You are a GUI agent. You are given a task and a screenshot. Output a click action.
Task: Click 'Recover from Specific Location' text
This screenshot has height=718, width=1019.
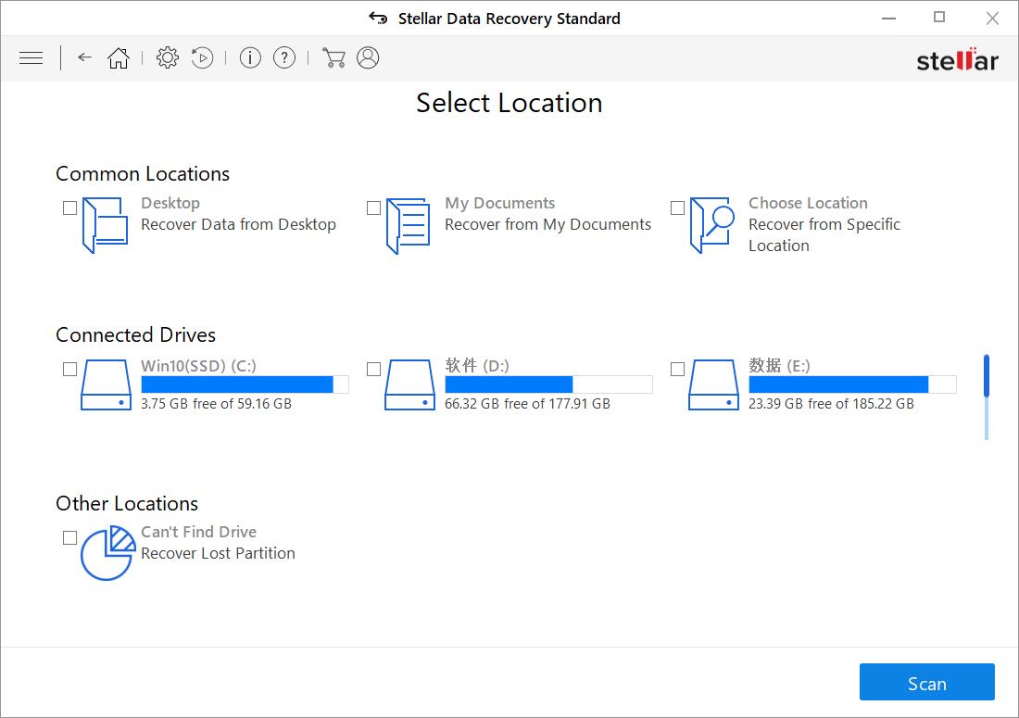click(824, 234)
